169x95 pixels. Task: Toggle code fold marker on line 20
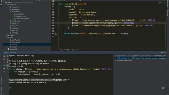(x=58, y=17)
